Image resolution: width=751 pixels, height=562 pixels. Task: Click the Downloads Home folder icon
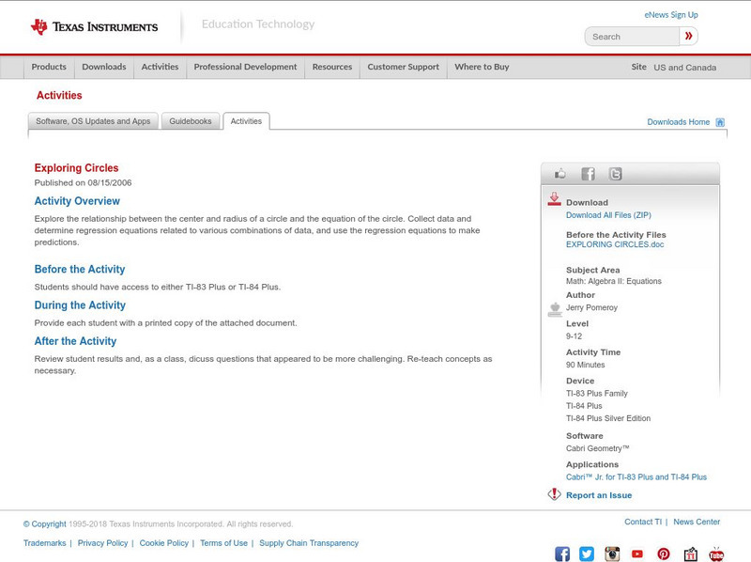[720, 121]
